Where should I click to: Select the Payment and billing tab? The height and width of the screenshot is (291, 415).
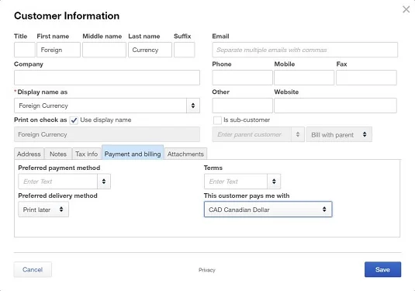pos(133,153)
